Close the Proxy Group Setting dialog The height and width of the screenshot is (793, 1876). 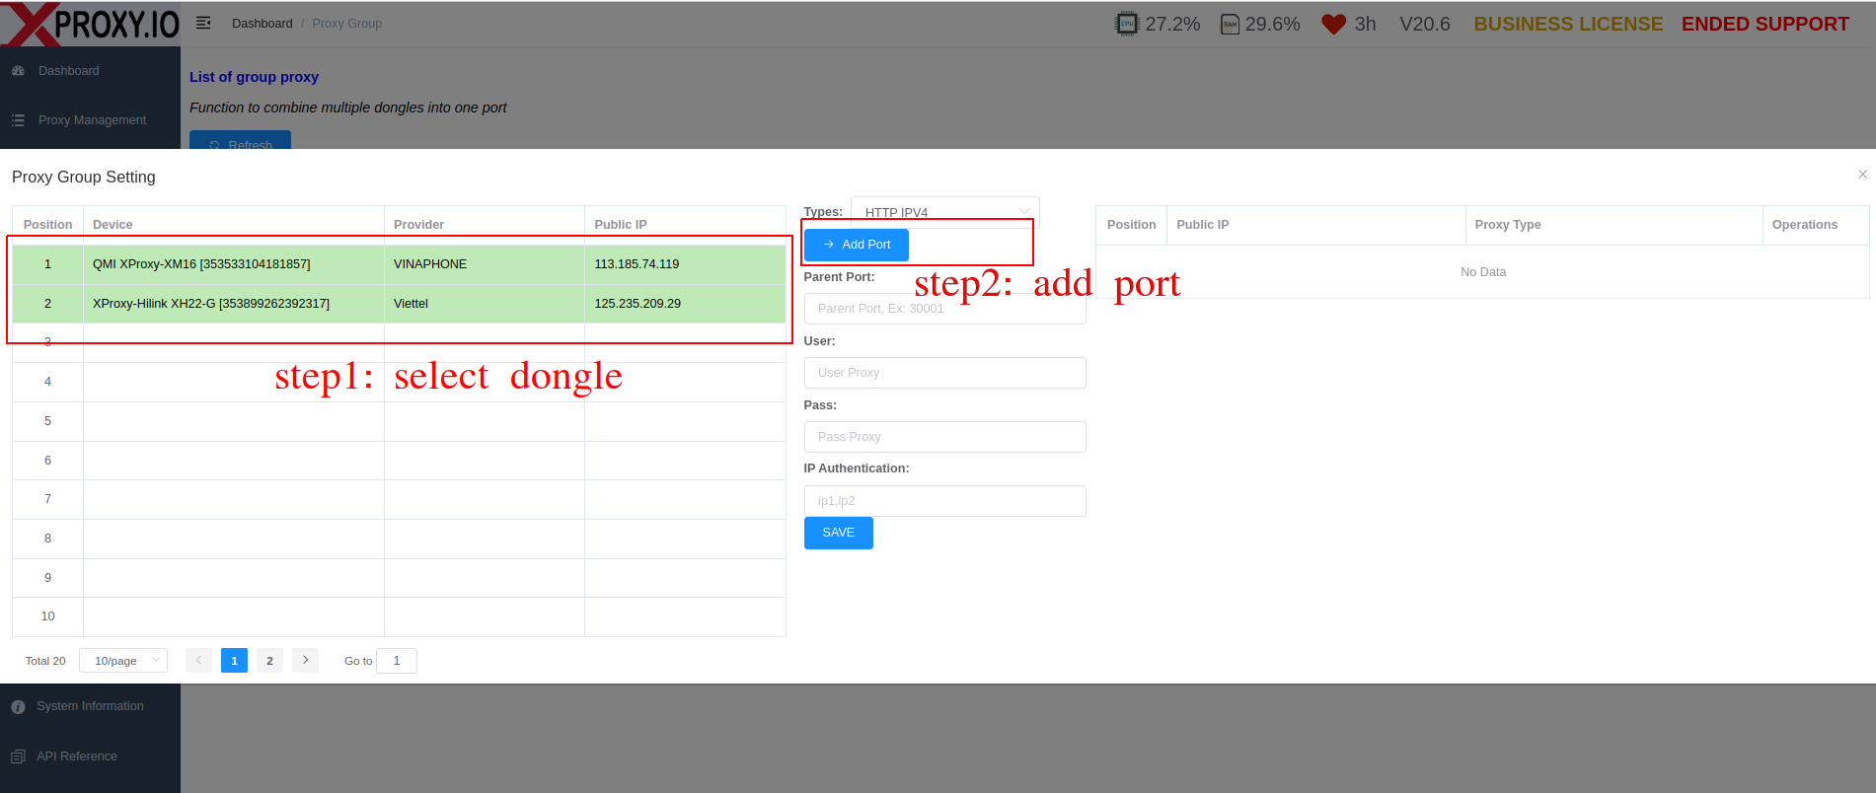(1862, 175)
